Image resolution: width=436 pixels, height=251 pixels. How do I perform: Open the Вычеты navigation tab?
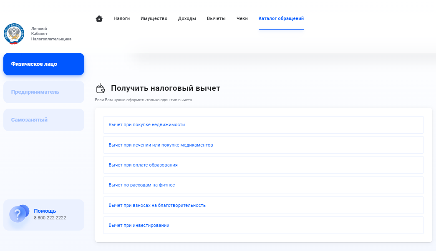tap(216, 19)
